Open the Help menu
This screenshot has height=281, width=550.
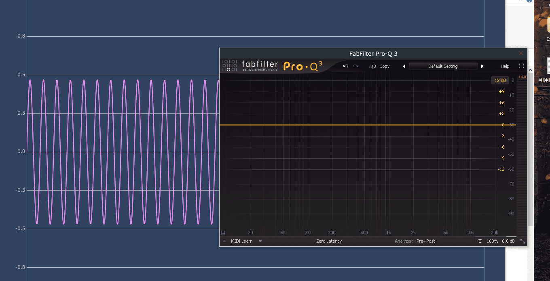[x=505, y=66]
